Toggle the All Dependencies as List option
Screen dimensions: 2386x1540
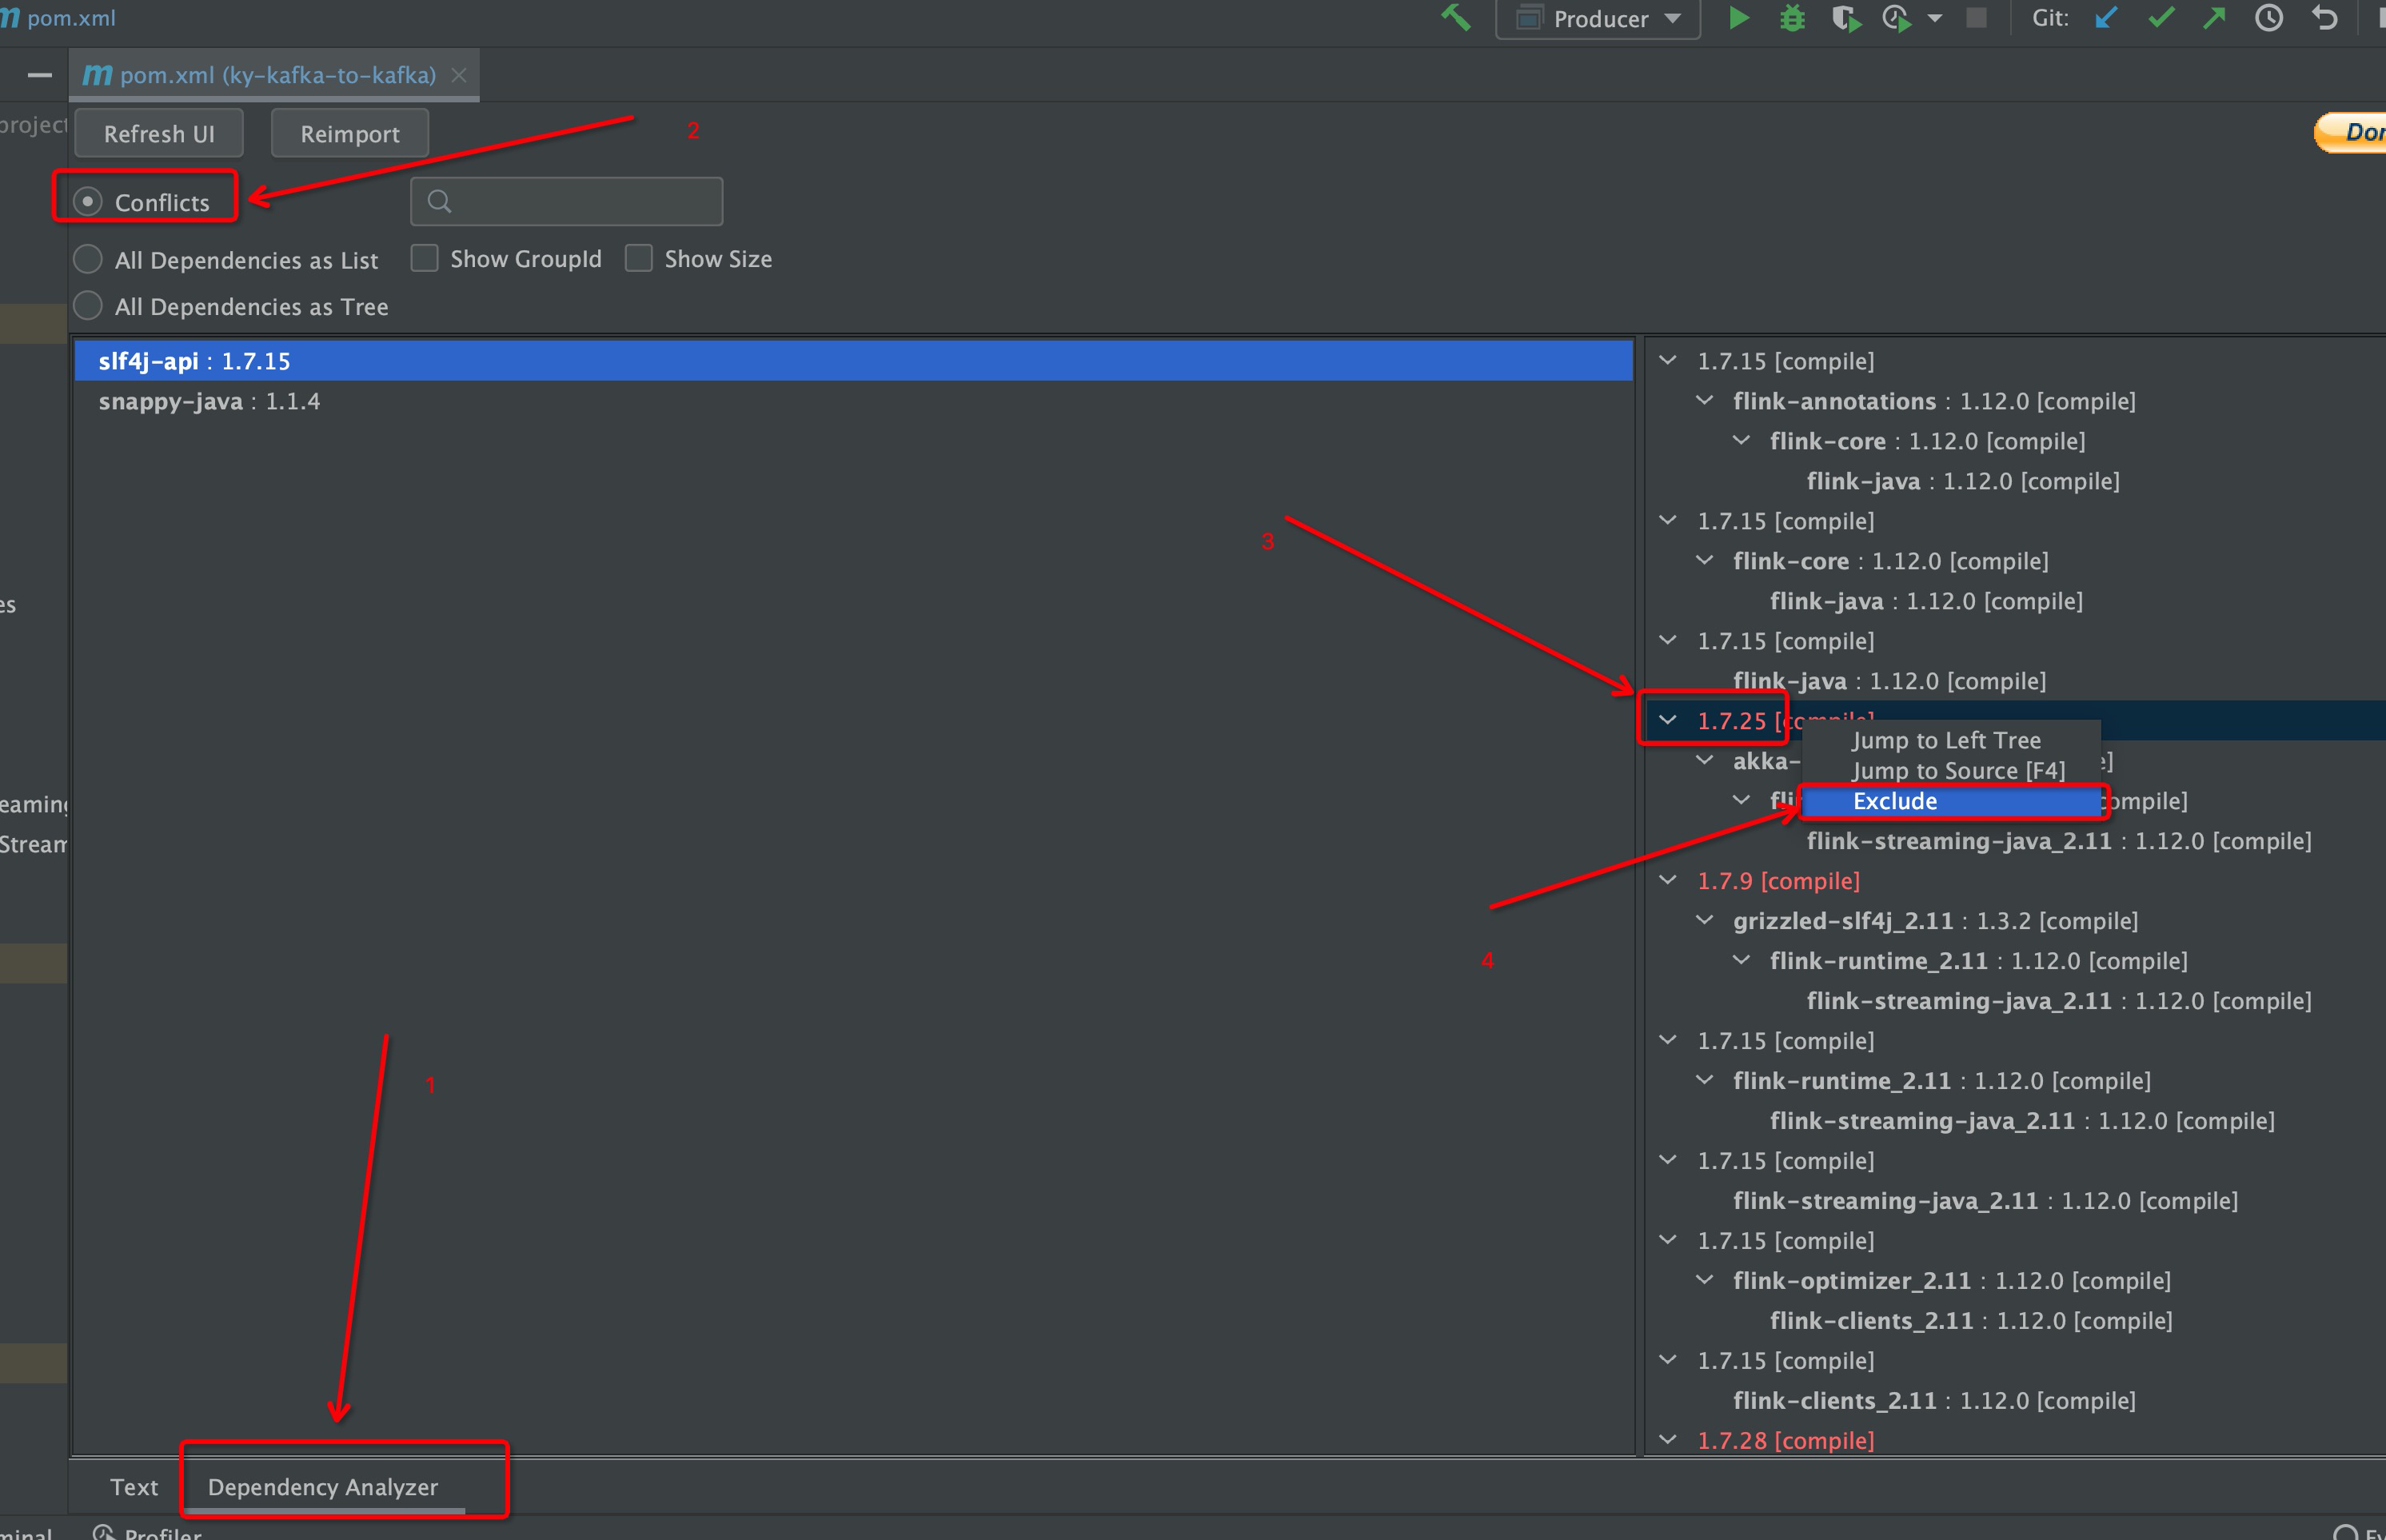(x=89, y=257)
